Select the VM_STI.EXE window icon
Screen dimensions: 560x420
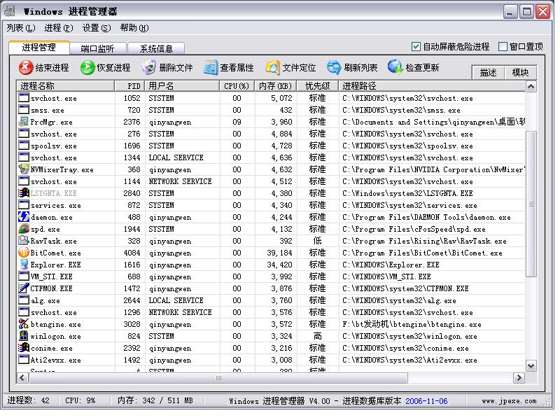(24, 276)
